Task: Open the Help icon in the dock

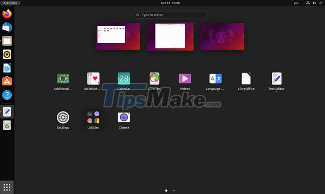Action: (7, 95)
